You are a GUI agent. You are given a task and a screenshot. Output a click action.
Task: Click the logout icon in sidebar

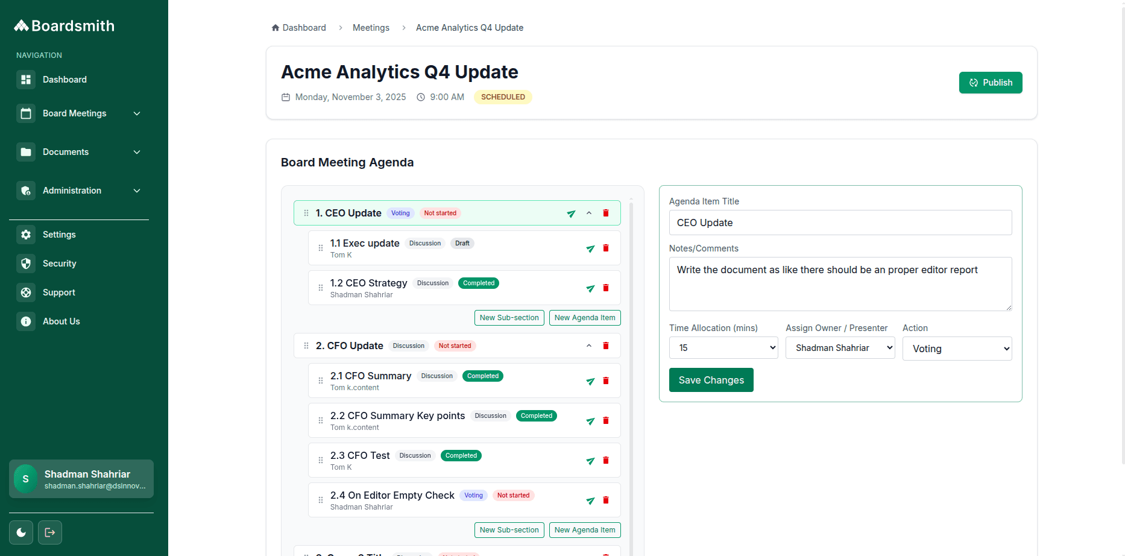[50, 532]
